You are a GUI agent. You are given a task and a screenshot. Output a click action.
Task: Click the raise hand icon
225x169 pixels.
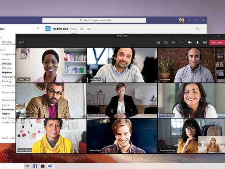(x=173, y=42)
